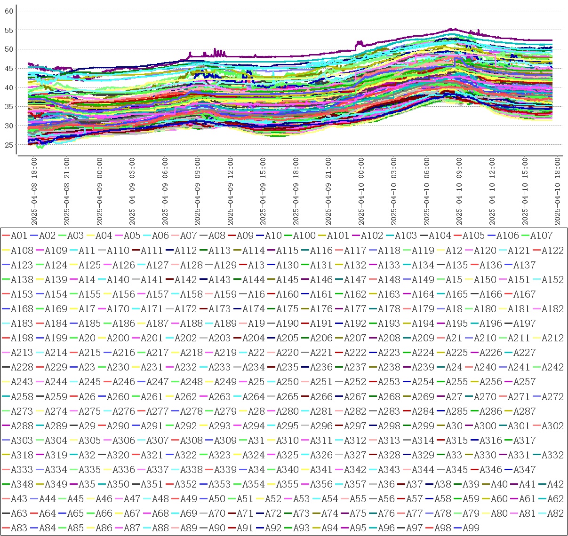Hide series A152 from the legend
Screen dimensions: 568x536
pyautogui.click(x=552, y=280)
